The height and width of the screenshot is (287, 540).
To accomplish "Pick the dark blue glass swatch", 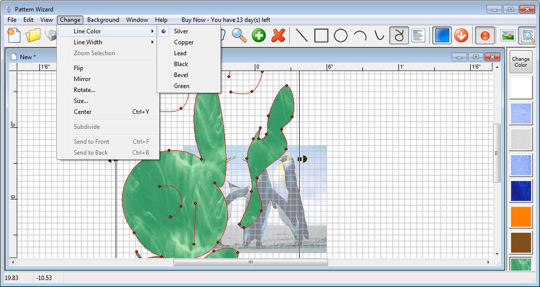I will [521, 191].
